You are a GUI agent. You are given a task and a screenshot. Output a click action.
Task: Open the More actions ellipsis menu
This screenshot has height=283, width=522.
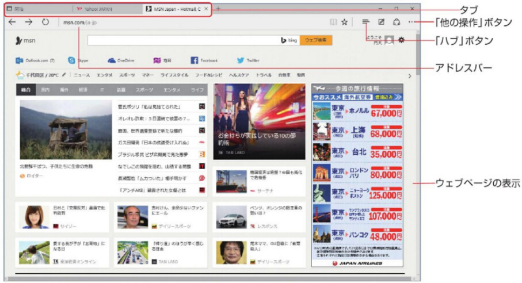coord(411,22)
